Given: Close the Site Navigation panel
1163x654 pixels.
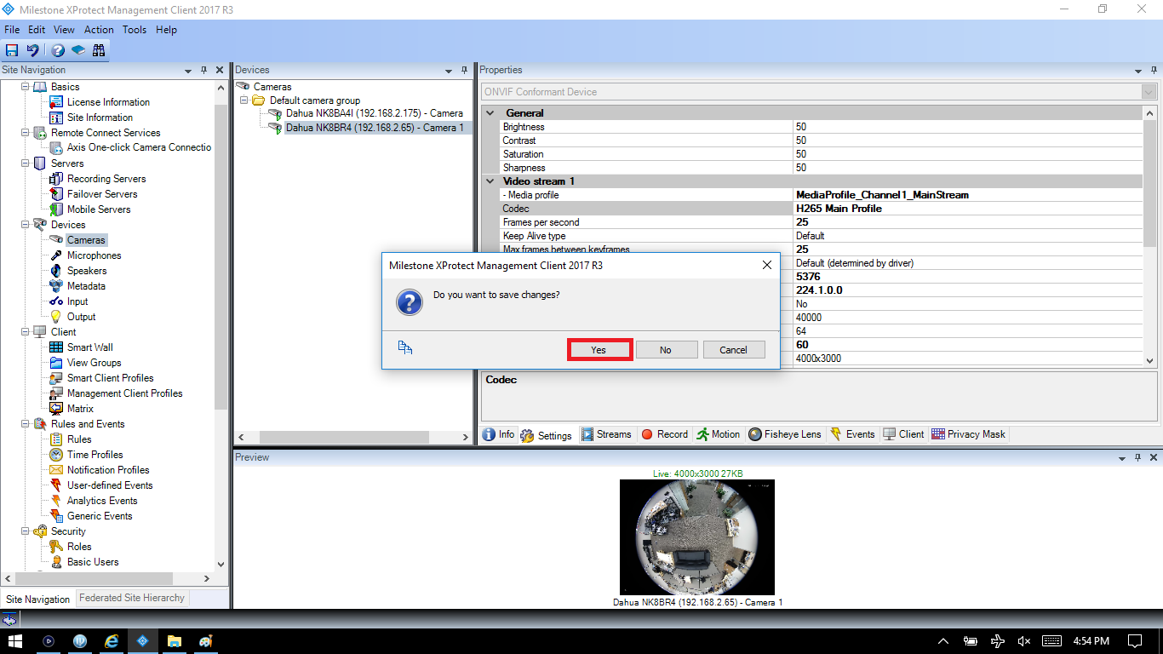Looking at the screenshot, I should 220,70.
